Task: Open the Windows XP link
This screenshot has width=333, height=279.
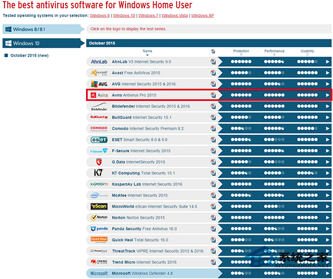Action: (203, 16)
